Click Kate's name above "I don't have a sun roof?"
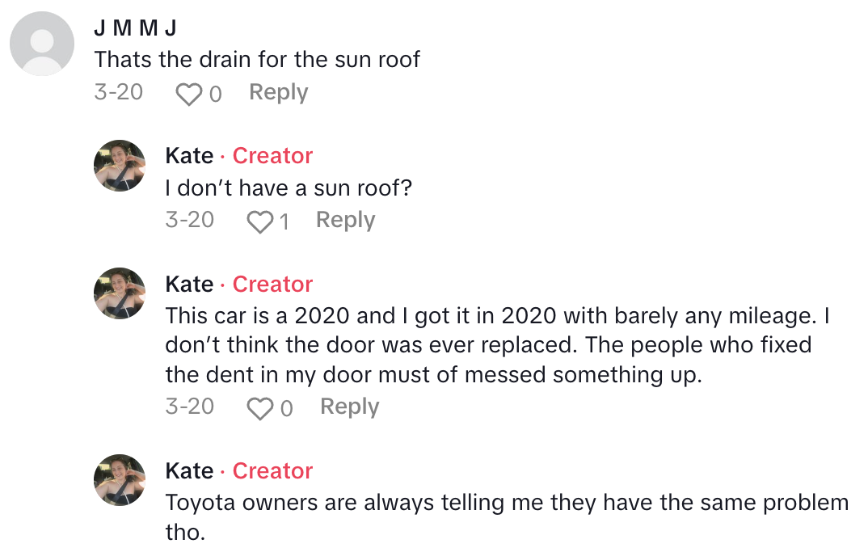868x548 pixels. click(189, 156)
